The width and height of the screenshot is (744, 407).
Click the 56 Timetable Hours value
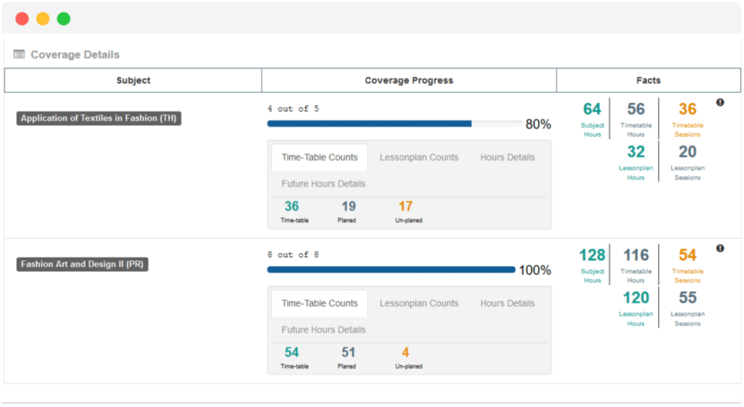tap(635, 109)
